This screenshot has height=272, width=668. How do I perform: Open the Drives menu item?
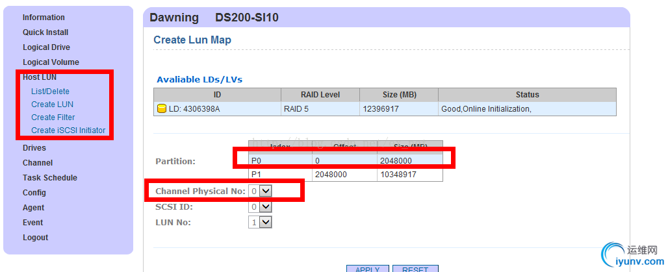[x=34, y=148]
